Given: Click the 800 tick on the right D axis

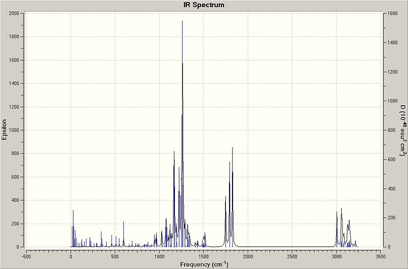Looking at the screenshot, I should click(x=391, y=130).
